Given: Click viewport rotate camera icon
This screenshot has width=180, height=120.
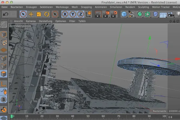Looking at the screenshot, I should point(178,21).
